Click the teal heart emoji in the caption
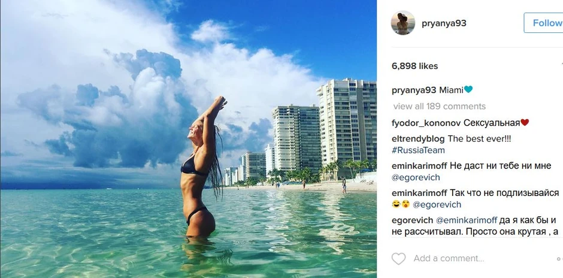This screenshot has height=278, width=563. tap(468, 89)
